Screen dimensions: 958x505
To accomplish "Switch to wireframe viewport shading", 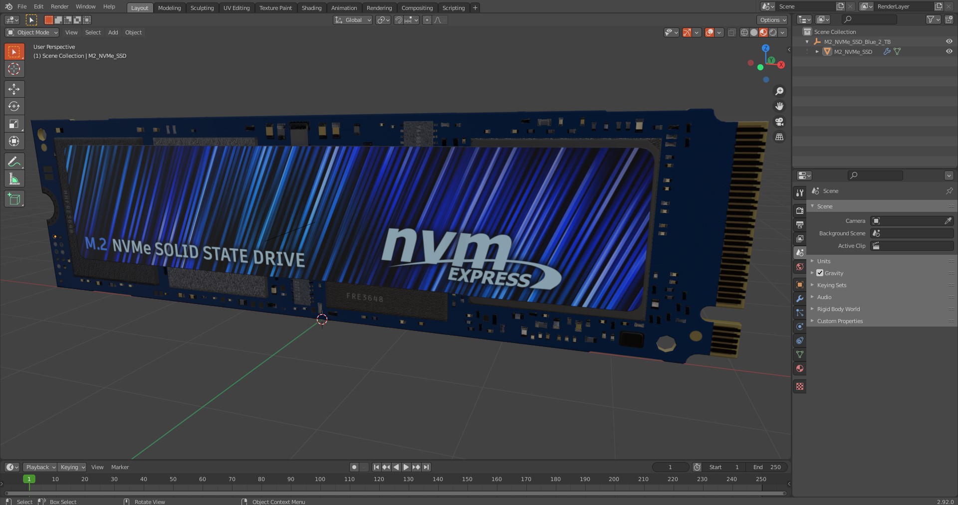I will coord(744,32).
